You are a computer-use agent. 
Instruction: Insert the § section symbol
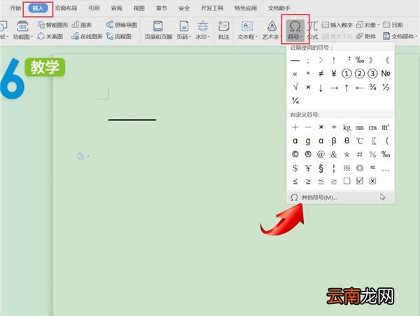click(321, 168)
